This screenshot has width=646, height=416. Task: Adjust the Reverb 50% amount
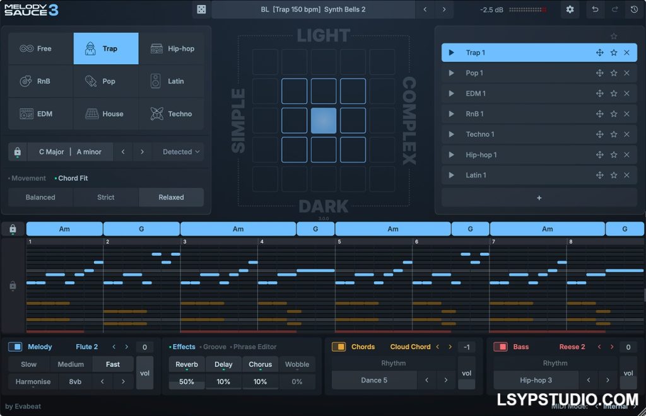tap(187, 382)
